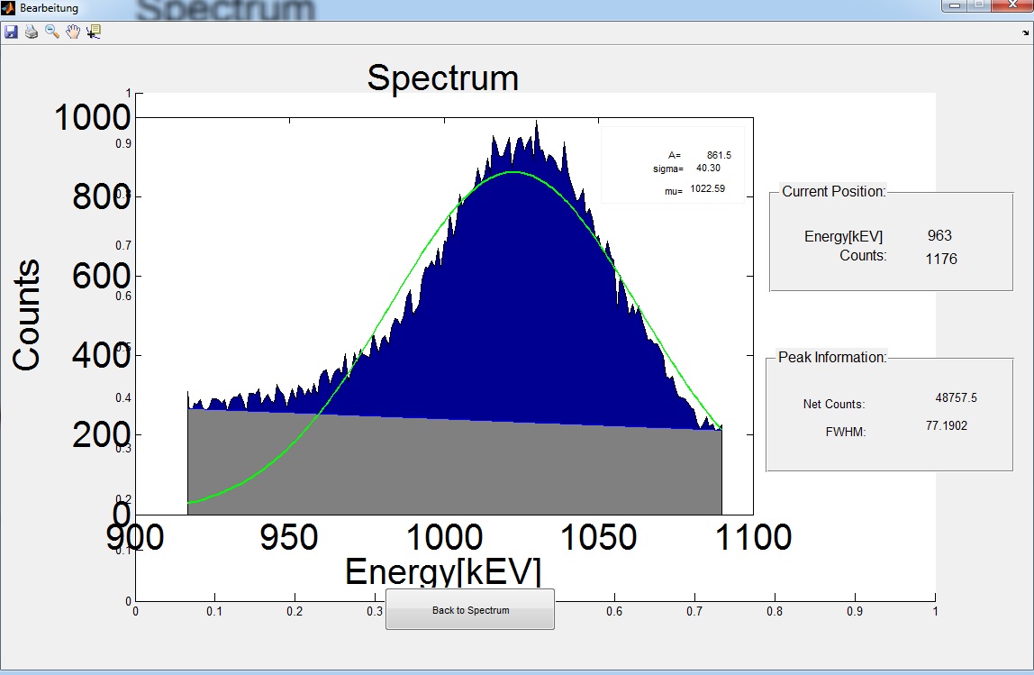Image resolution: width=1034 pixels, height=675 pixels.
Task: Activate the Pan hand tool
Action: [73, 32]
